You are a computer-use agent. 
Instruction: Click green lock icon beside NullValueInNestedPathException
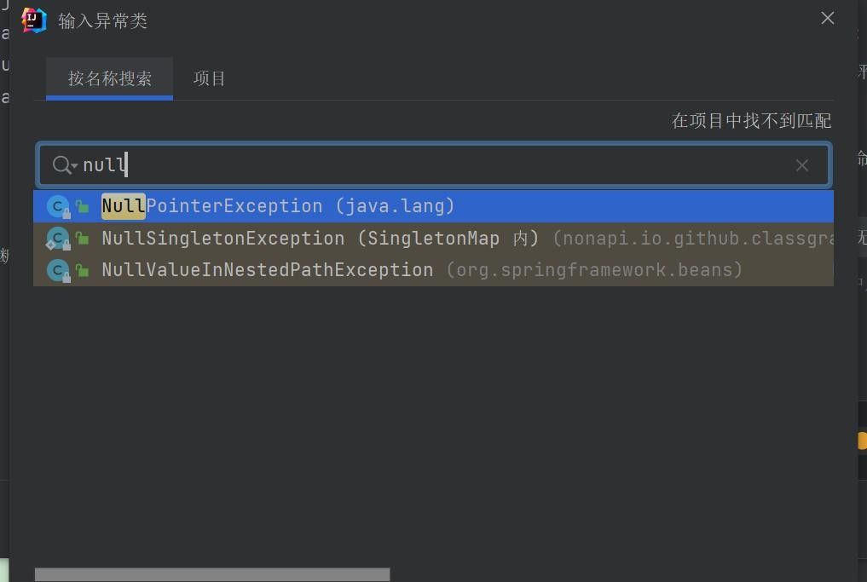pos(83,271)
